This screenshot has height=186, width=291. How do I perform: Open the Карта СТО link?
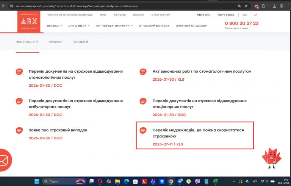click(x=203, y=15)
